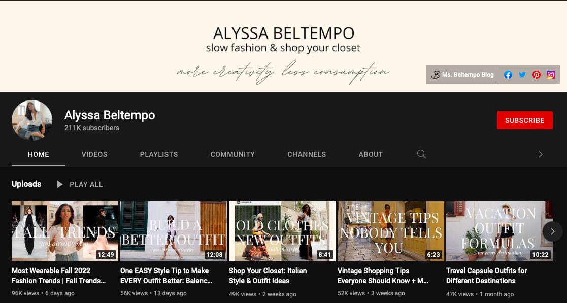Show next uploads with carousel arrow

pyautogui.click(x=552, y=231)
